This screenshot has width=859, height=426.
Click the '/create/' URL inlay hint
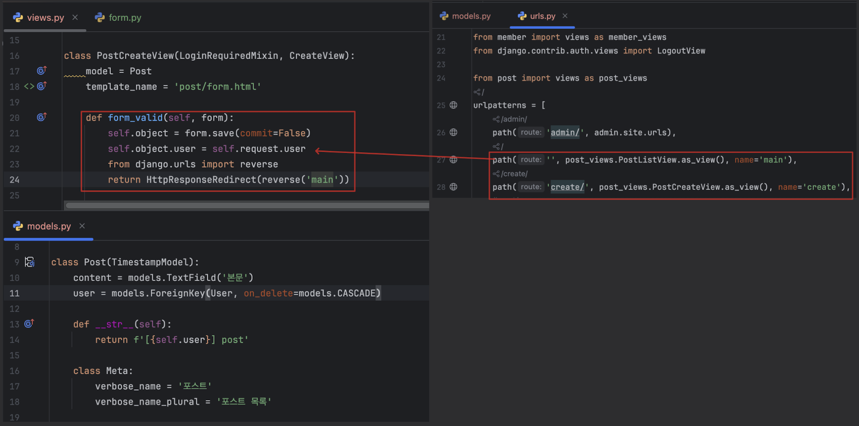(510, 173)
